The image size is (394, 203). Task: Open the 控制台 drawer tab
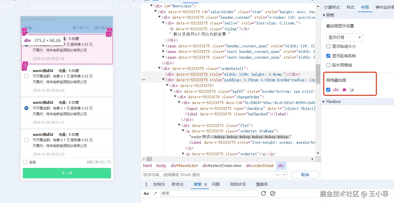point(159,184)
